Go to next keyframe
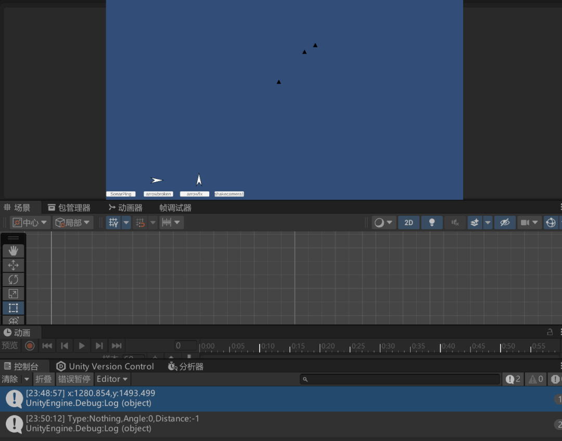The width and height of the screenshot is (562, 441). click(99, 346)
